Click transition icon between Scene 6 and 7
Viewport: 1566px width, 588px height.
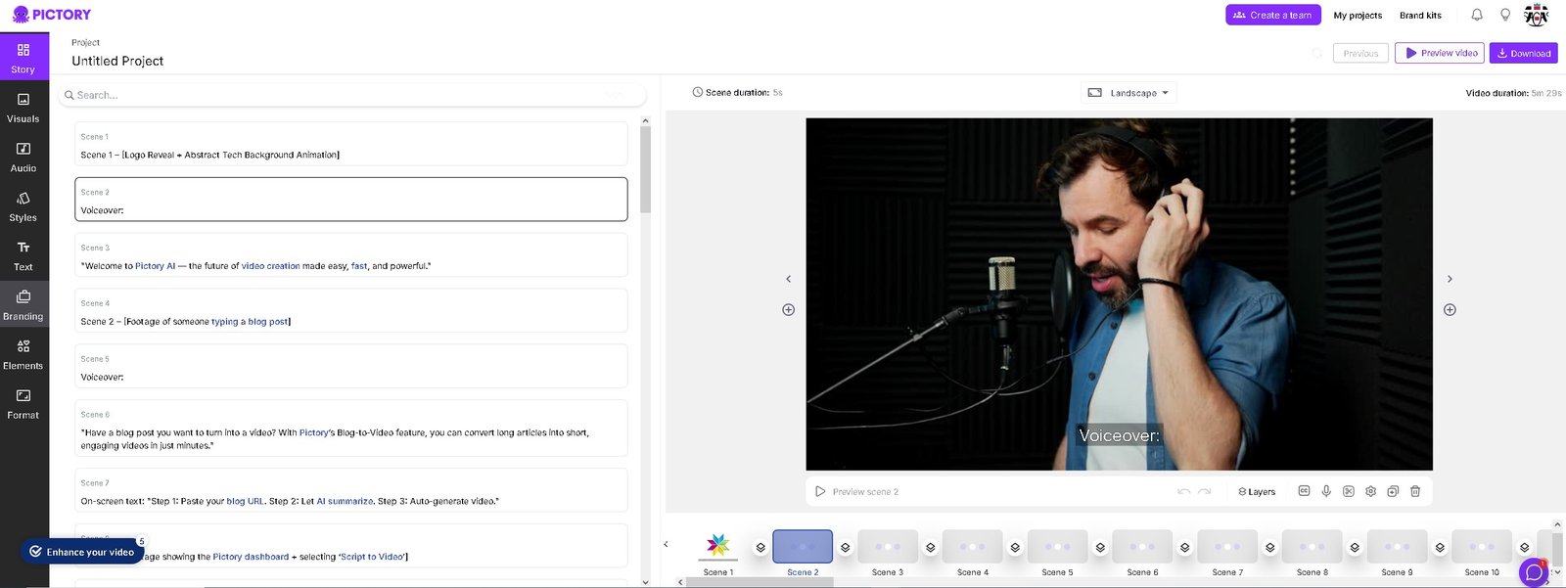(x=1185, y=548)
